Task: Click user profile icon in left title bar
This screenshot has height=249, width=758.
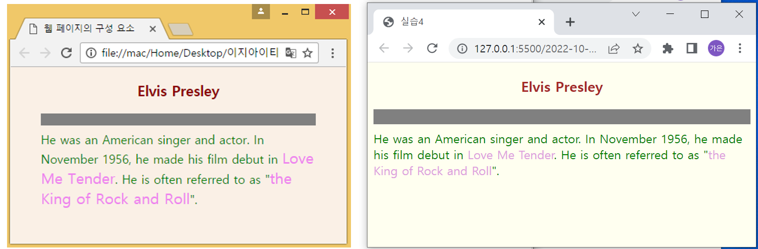Action: pos(261,11)
